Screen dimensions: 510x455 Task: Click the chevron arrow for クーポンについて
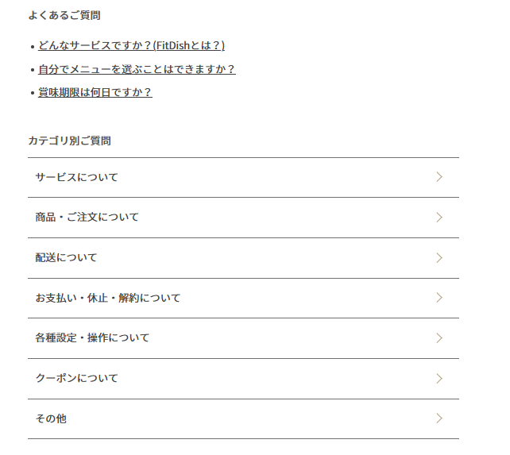[x=439, y=379]
